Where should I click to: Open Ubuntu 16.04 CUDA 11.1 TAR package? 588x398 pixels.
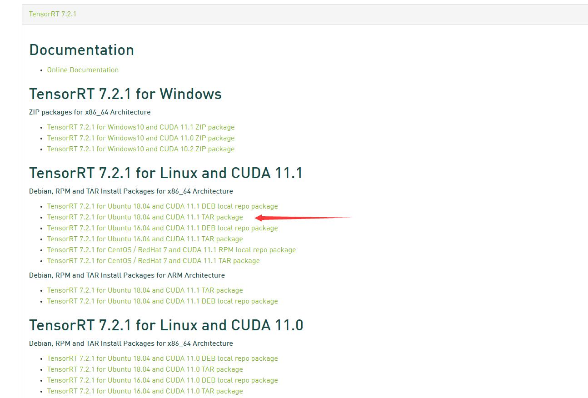click(145, 239)
